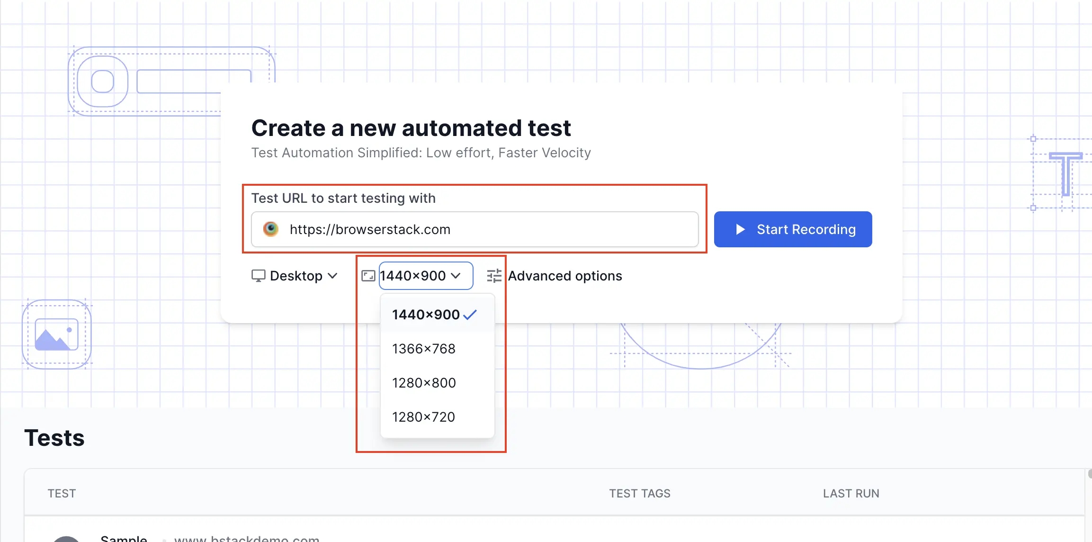
Task: Click the TEST TAGS column header
Action: [x=639, y=493]
